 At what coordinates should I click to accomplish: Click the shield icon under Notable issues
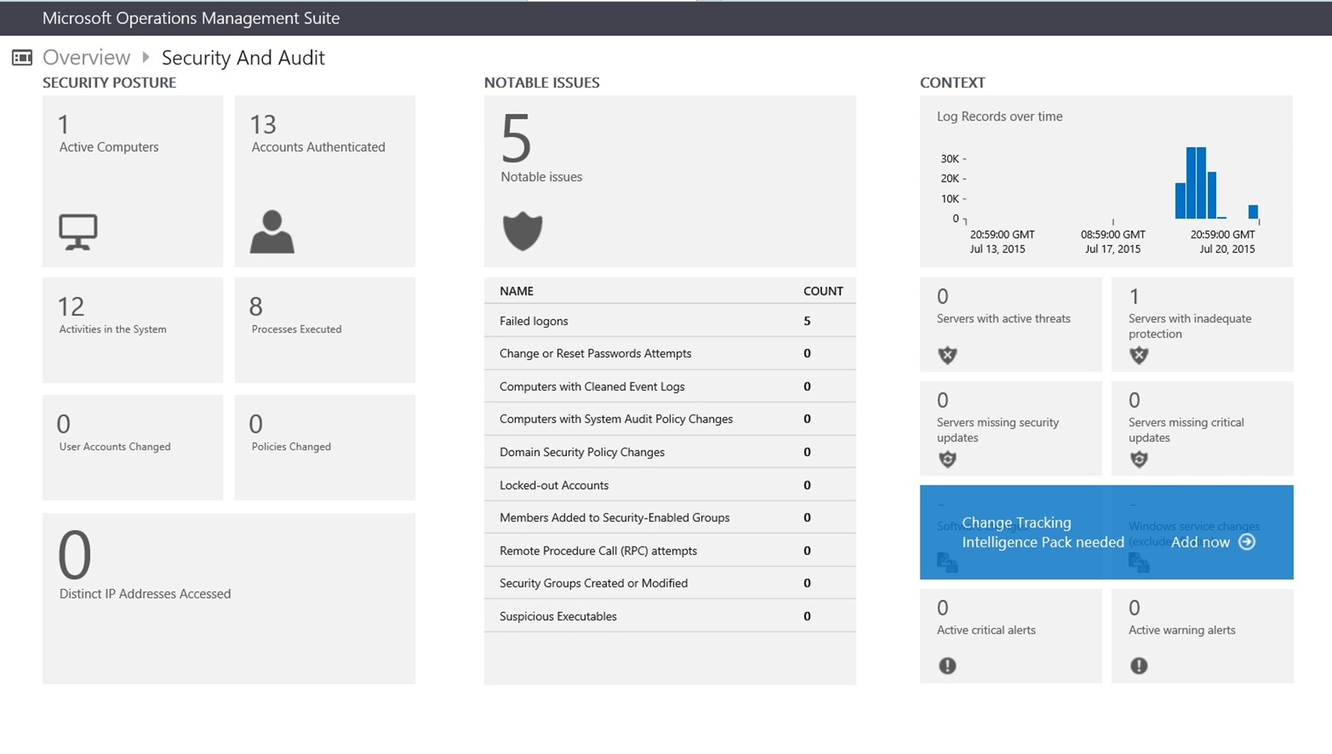(x=523, y=231)
